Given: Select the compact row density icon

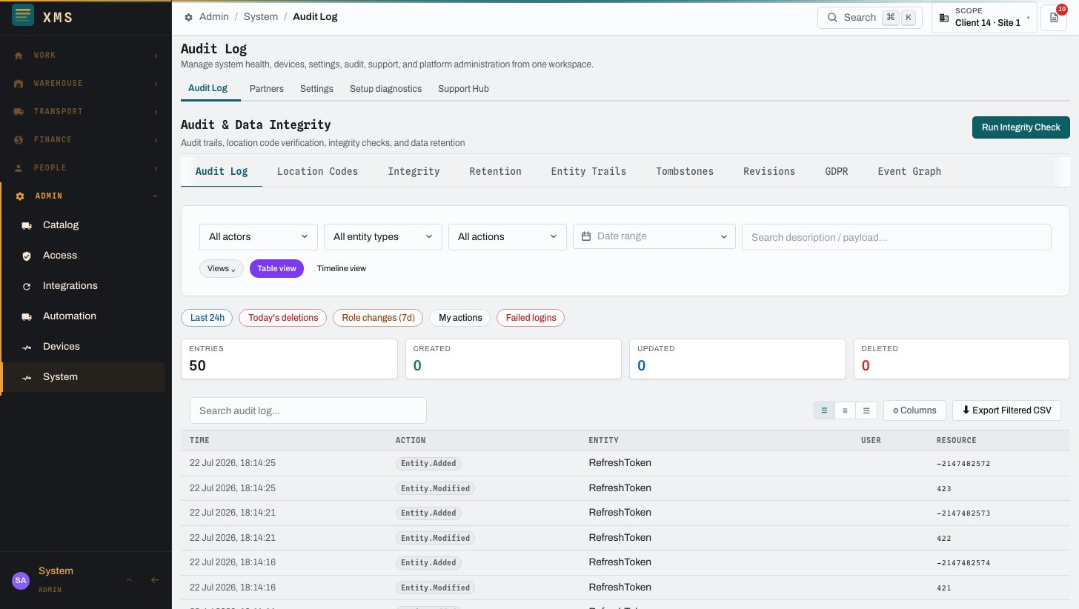Looking at the screenshot, I should point(824,410).
